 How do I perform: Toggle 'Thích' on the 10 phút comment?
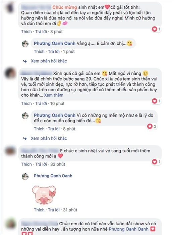coord(26,103)
